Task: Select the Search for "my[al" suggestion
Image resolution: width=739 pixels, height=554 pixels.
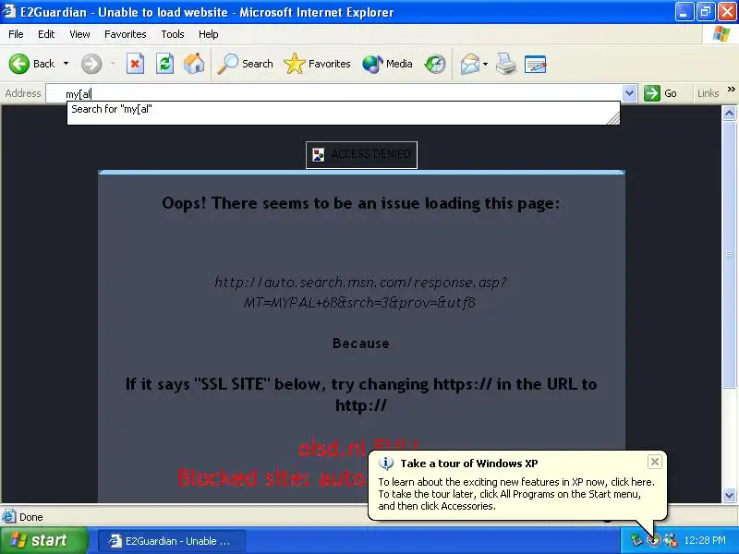Action: pos(343,109)
